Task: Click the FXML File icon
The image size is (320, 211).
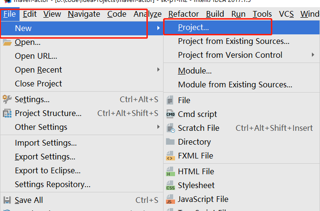Action: point(170,156)
